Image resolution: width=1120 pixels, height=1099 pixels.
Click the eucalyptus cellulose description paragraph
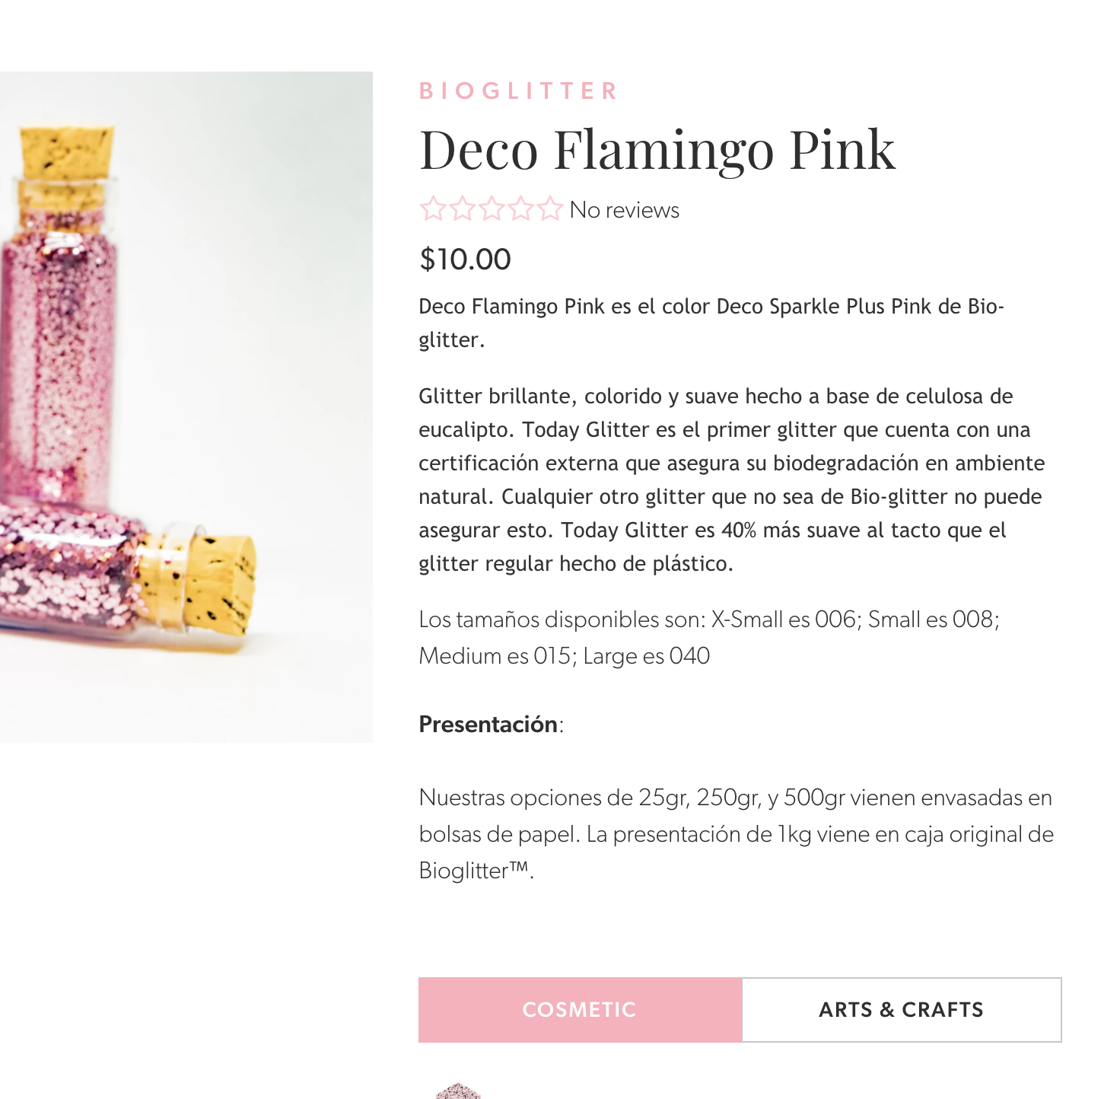point(732,479)
